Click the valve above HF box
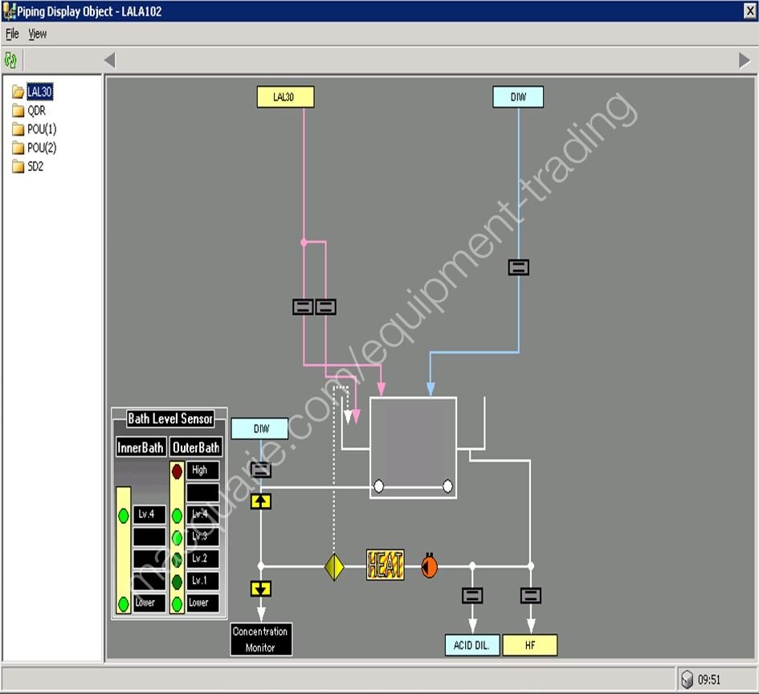 coord(531,595)
